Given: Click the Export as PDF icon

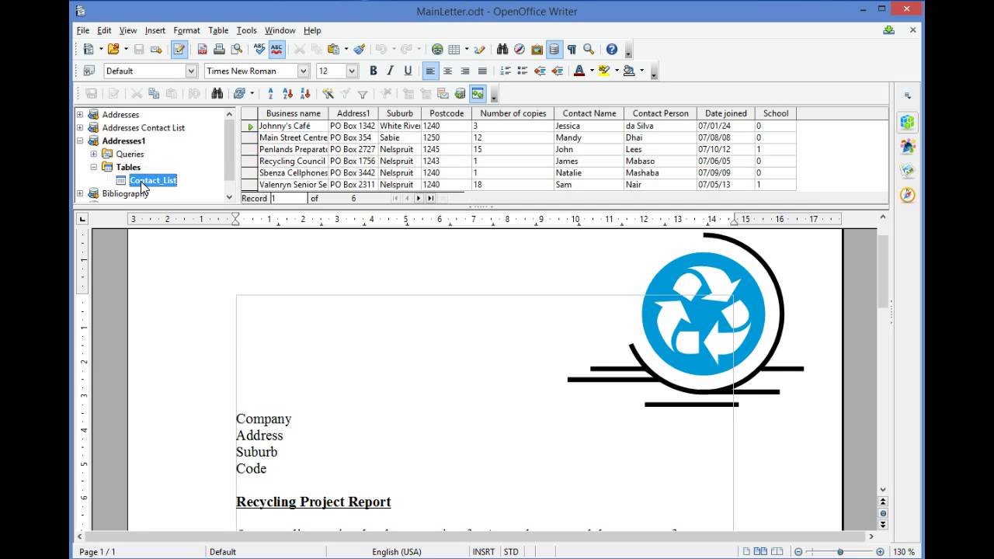Looking at the screenshot, I should pos(202,49).
